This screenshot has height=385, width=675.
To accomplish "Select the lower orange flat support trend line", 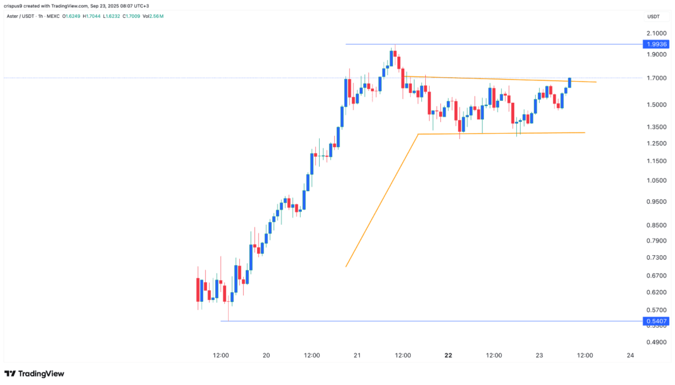I will [502, 134].
